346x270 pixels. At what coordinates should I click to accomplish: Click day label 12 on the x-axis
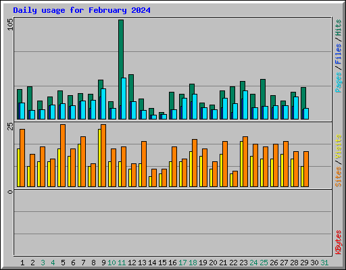132,263
